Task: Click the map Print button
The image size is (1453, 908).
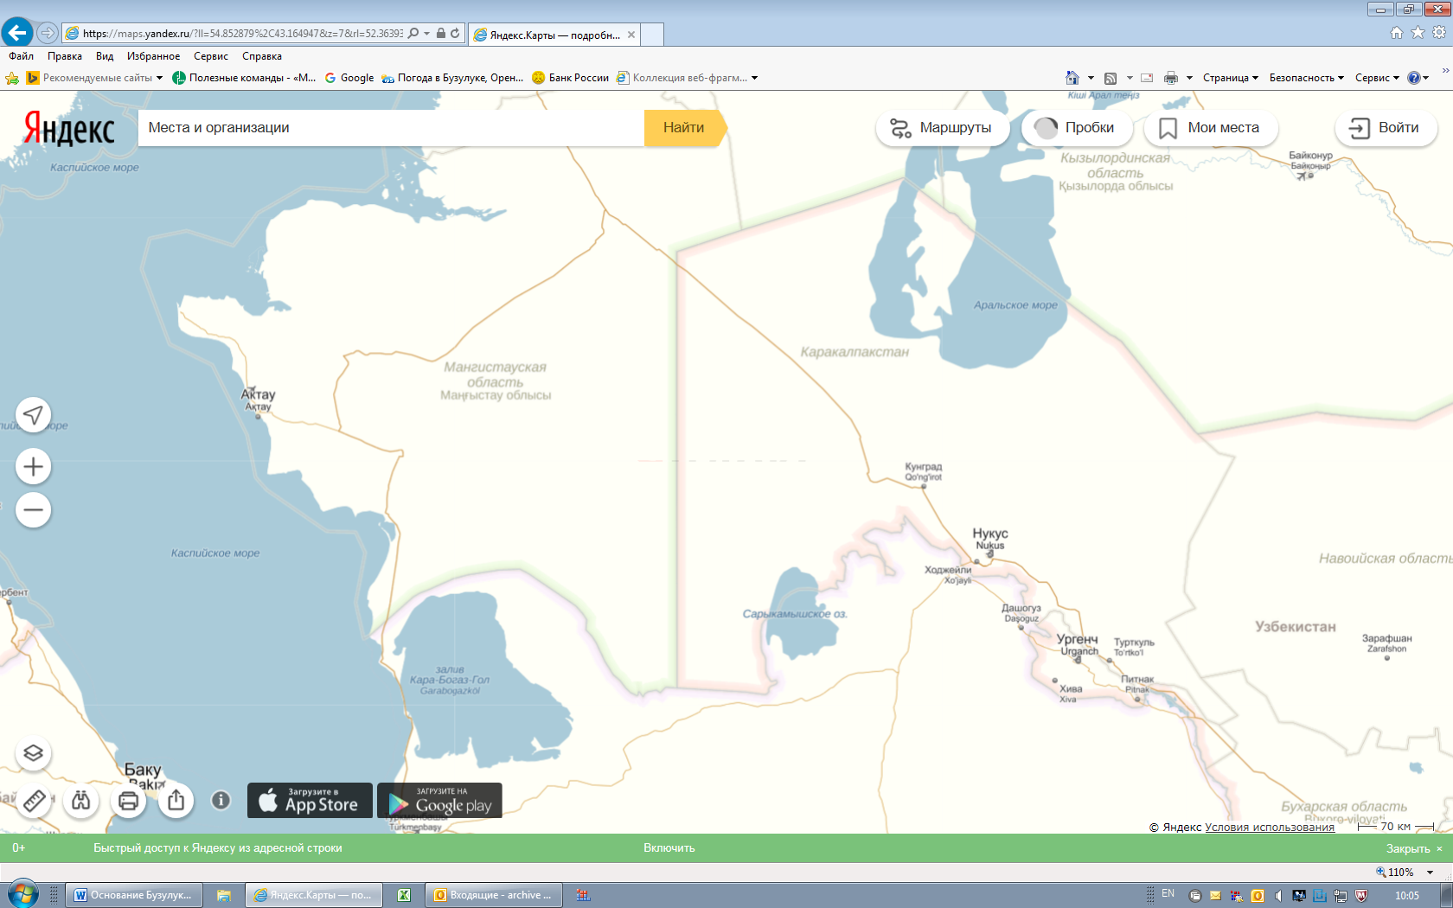Action: [129, 801]
